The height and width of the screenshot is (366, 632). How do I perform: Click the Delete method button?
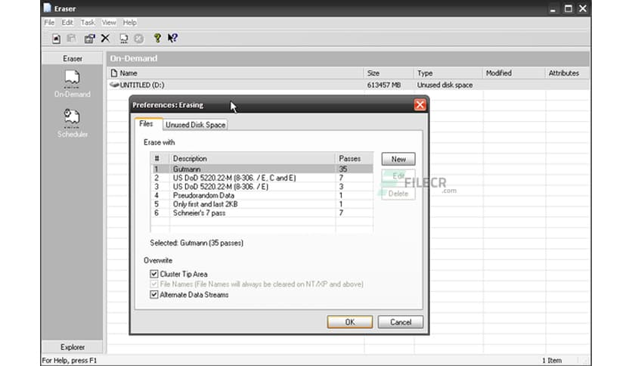click(398, 194)
